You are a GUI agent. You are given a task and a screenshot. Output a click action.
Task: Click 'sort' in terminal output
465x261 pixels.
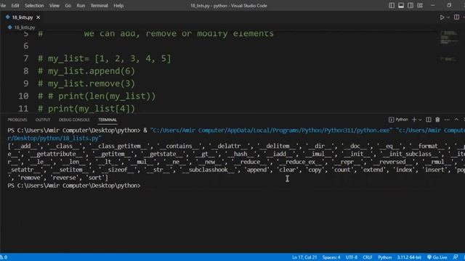click(x=94, y=178)
